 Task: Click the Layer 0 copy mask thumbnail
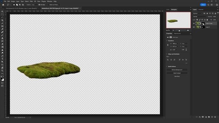pos(203,24)
